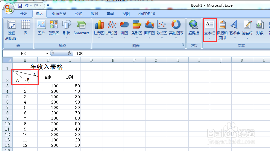The image size is (270, 151).
Task: Expand the 柱形图 dropdown arrow
Action: 99,38
